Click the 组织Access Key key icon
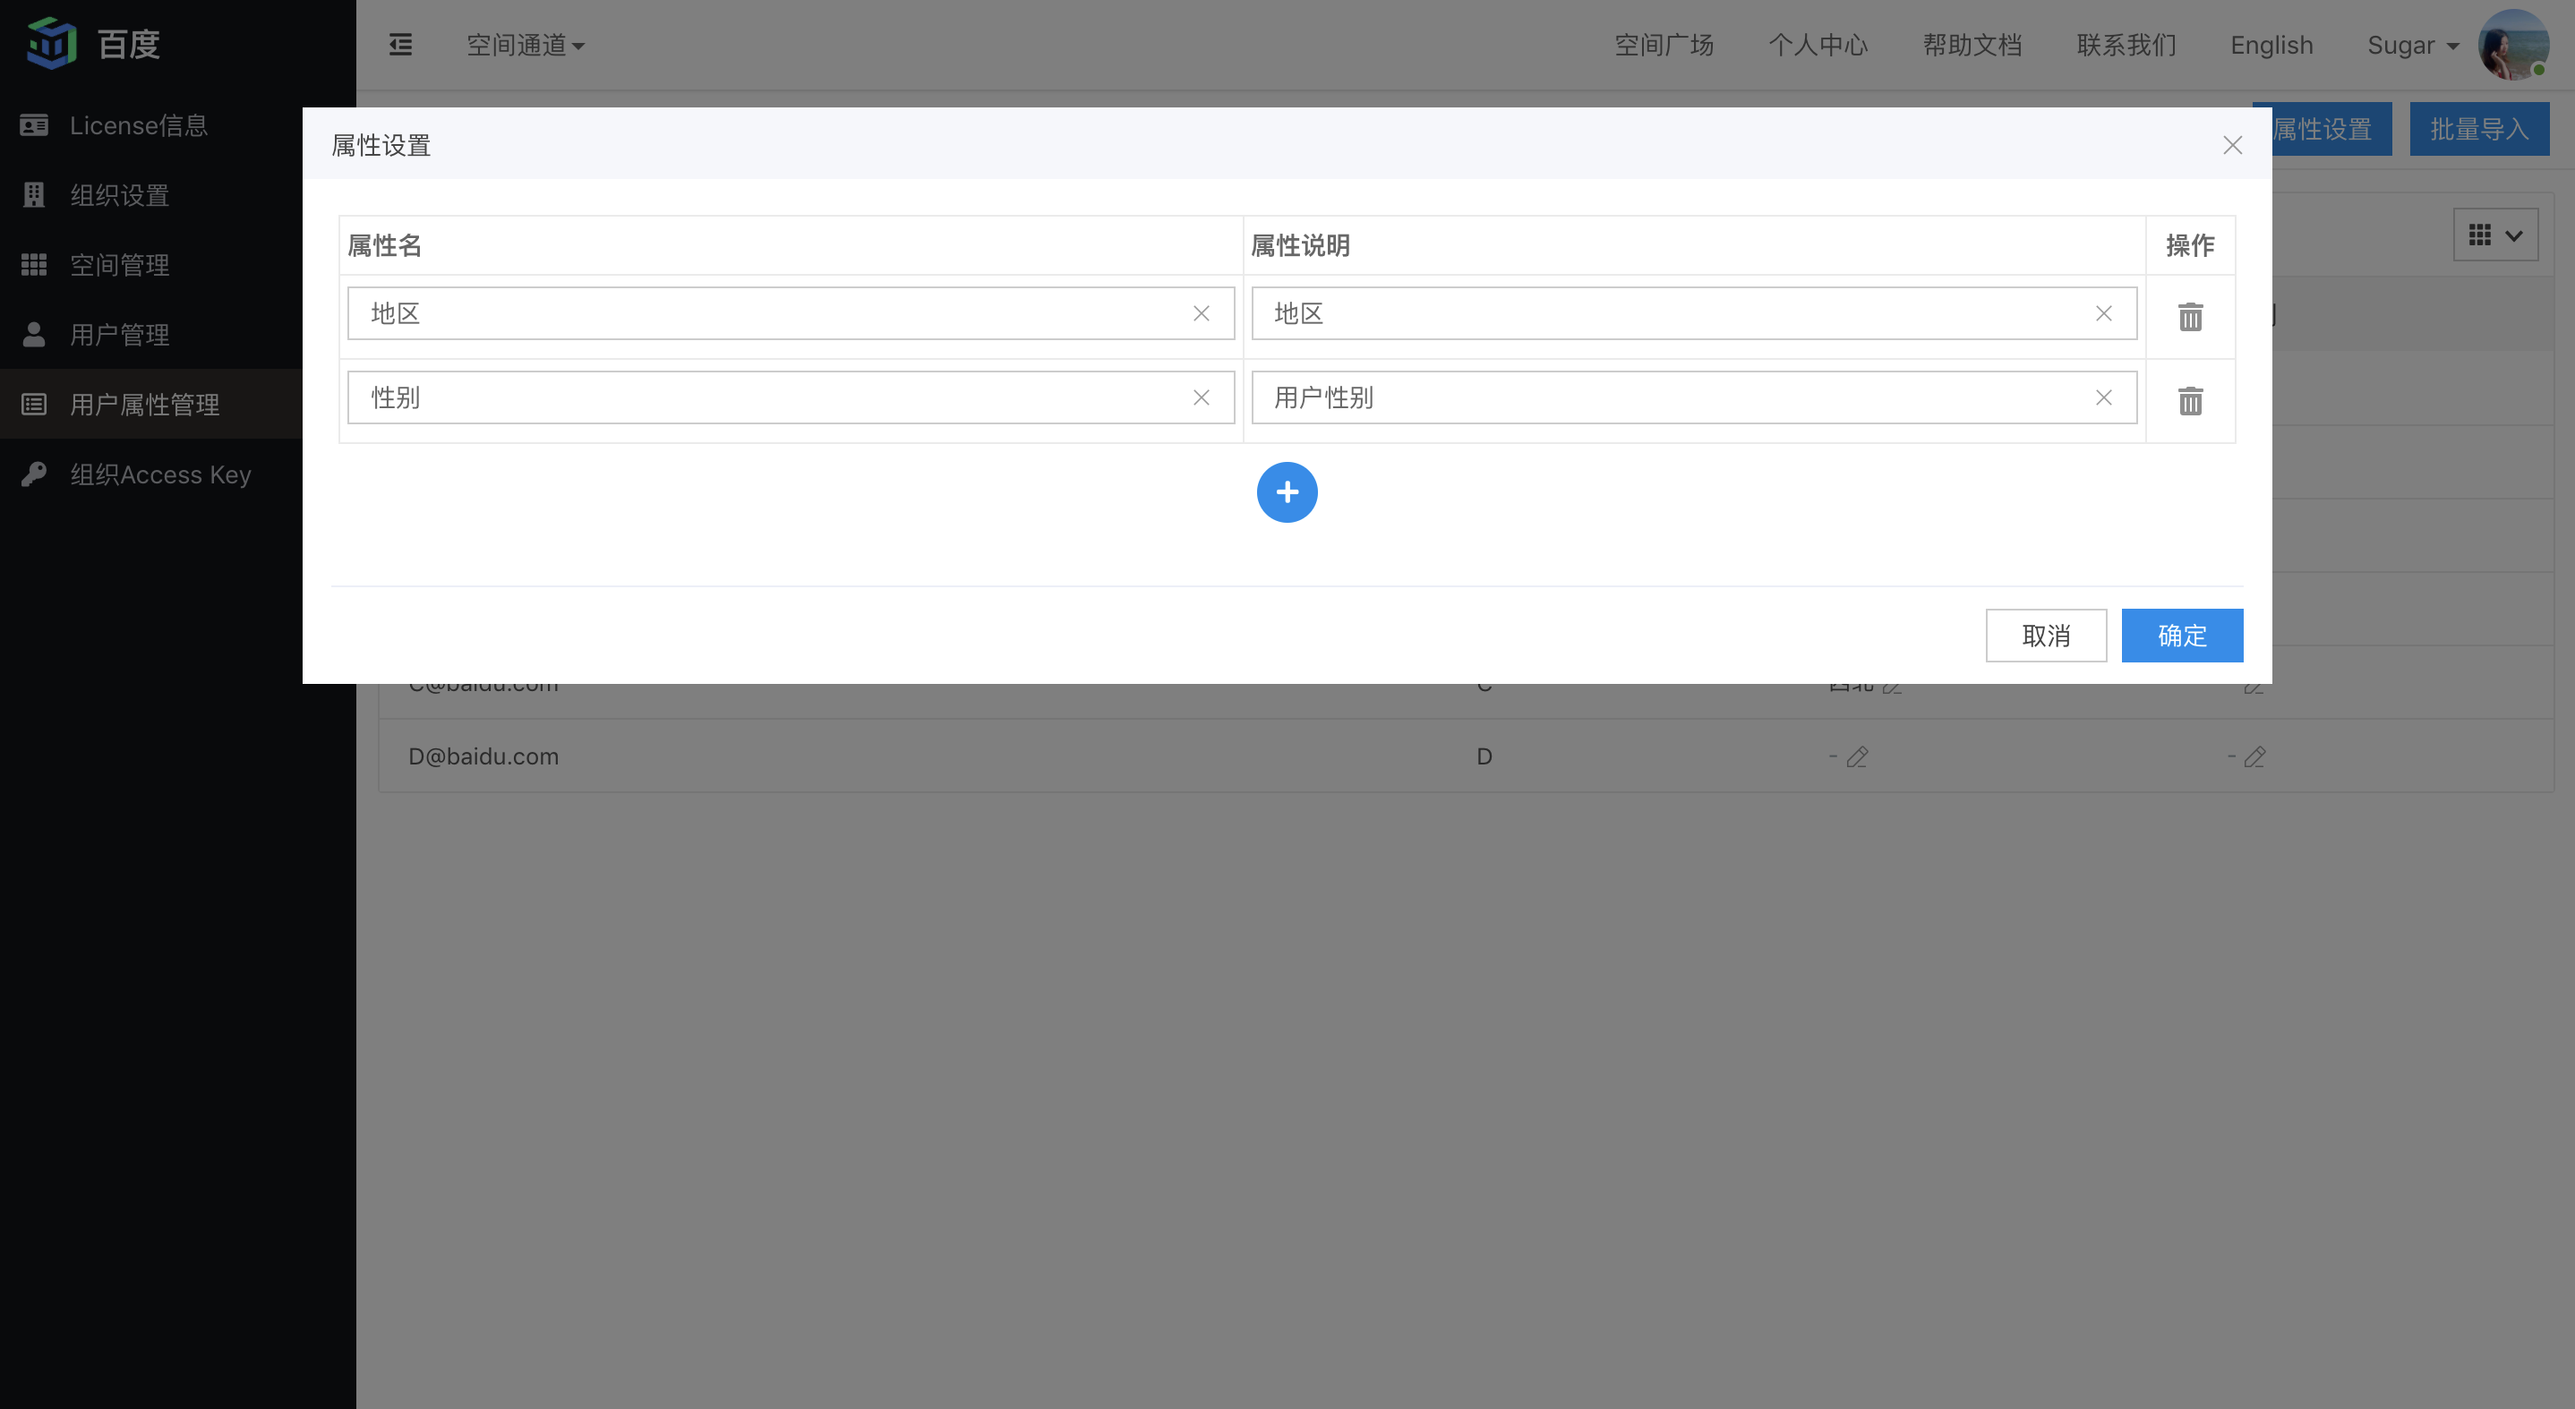This screenshot has height=1409, width=2575. 34,474
